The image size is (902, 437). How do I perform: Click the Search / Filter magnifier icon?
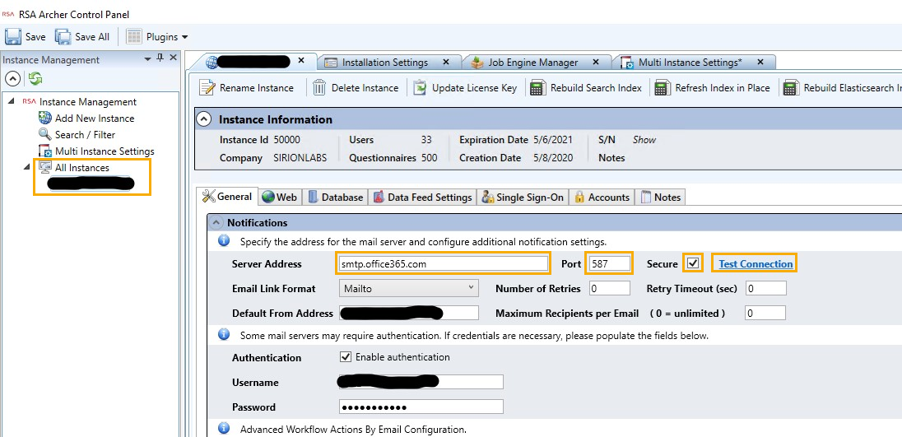coord(45,134)
